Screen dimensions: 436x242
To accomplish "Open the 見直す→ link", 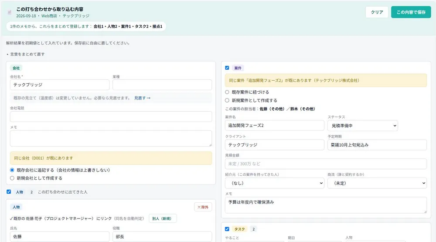I will [x=142, y=98].
